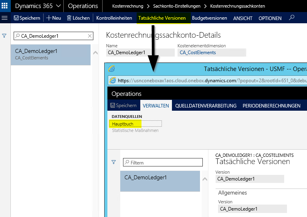Toggle the hamburger navigation menu
This screenshot has height=217, width=307.
click(x=5, y=18)
